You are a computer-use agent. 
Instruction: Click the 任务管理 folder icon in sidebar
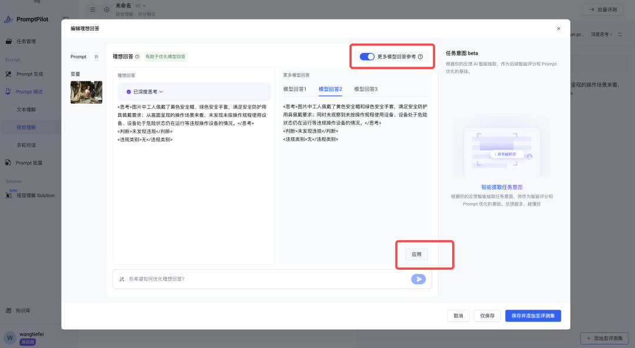pos(9,41)
